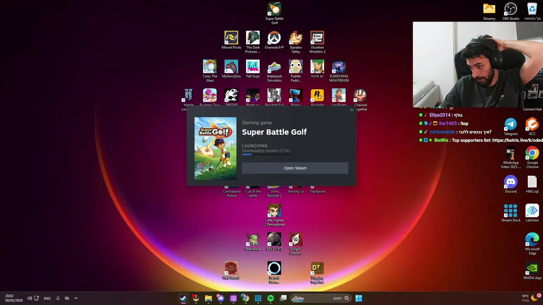Select the NVIDIA App desktop icon
The image size is (543, 305).
click(x=532, y=271)
